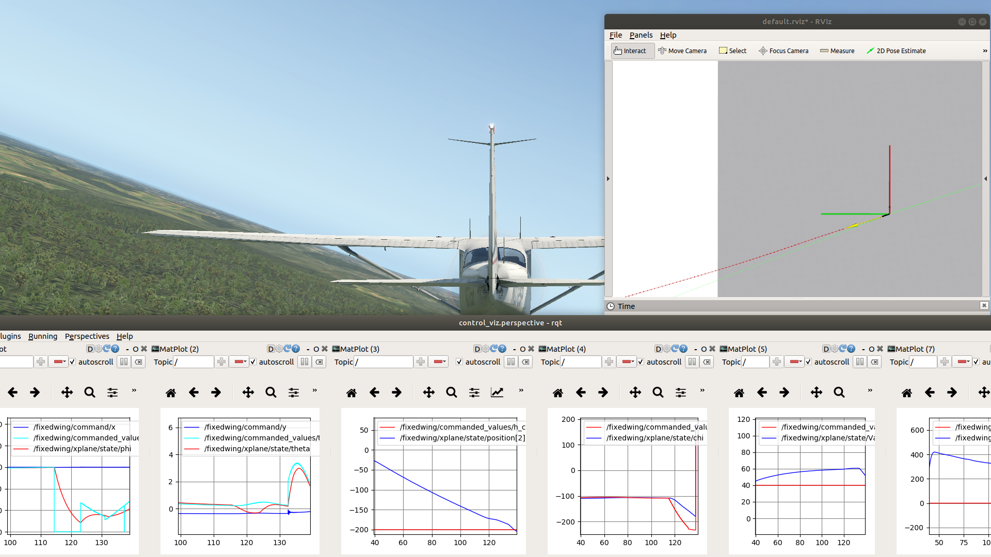Go forward a view in MatPlot (7)

[x=952, y=392]
